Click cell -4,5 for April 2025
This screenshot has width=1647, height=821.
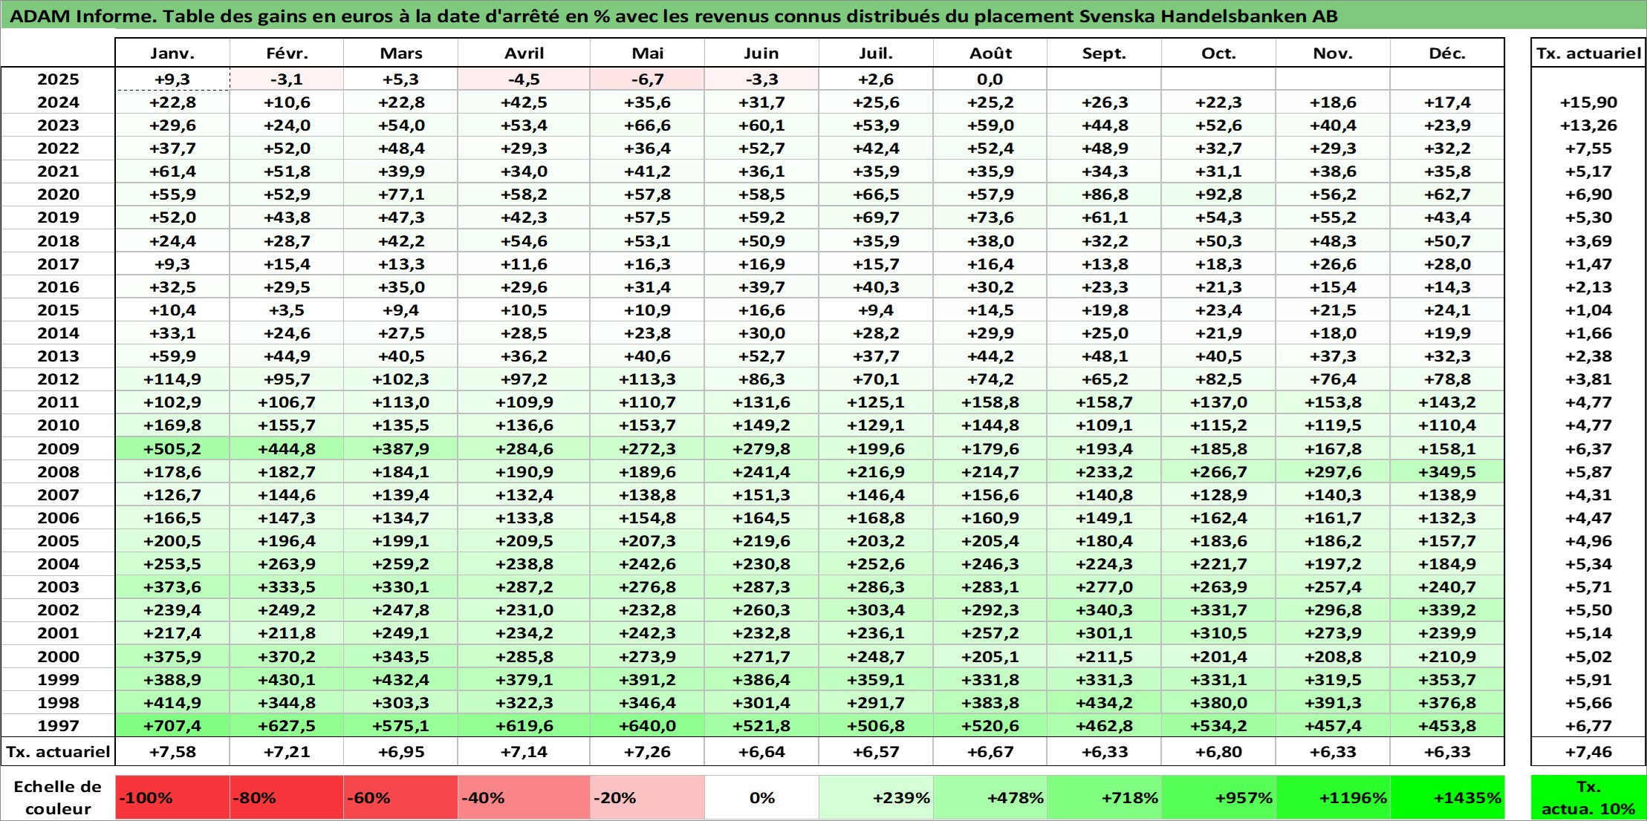524,79
